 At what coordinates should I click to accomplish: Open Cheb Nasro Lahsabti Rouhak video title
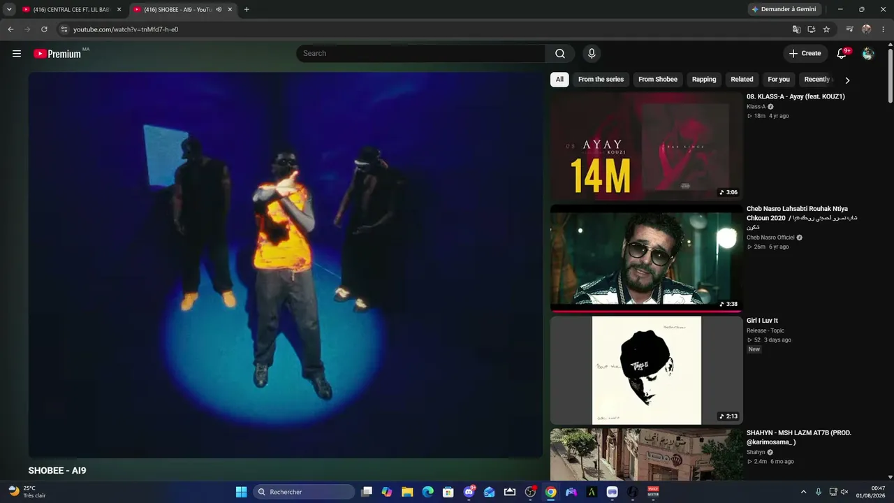[x=802, y=218]
